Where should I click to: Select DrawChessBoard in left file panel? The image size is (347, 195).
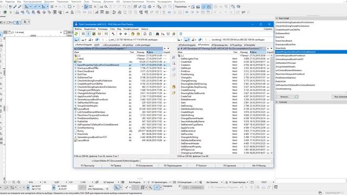86,71
